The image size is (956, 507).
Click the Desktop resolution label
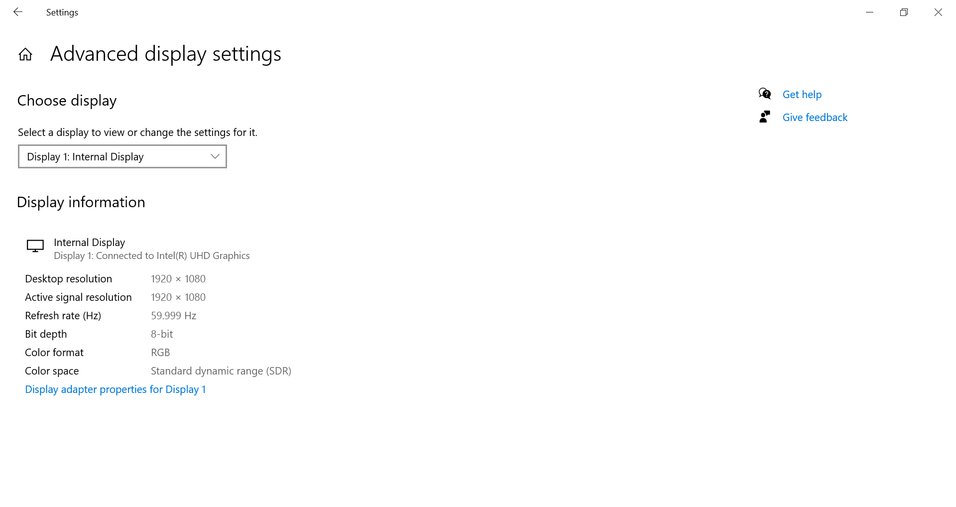point(69,279)
